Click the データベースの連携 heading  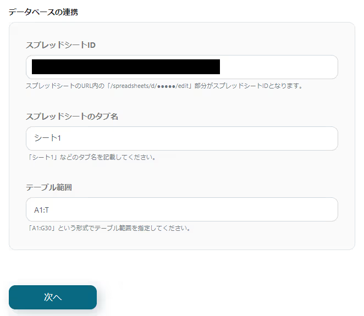pyautogui.click(x=43, y=12)
